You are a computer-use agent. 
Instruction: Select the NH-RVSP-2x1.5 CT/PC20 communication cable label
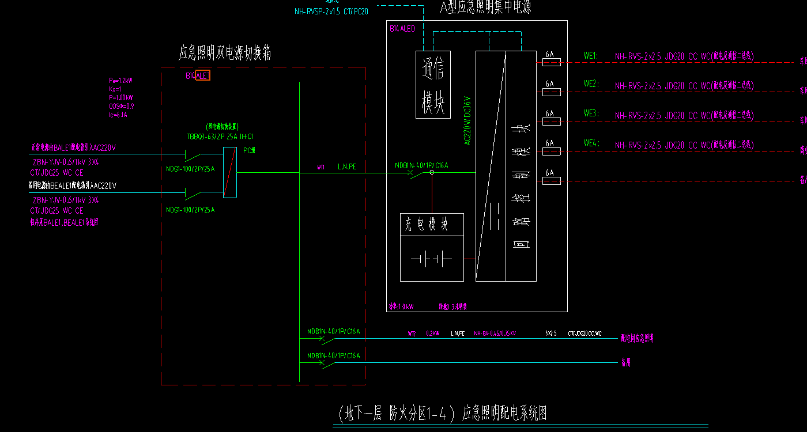point(331,11)
